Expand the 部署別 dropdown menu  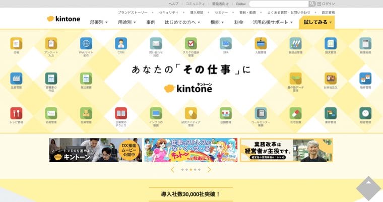(x=99, y=22)
